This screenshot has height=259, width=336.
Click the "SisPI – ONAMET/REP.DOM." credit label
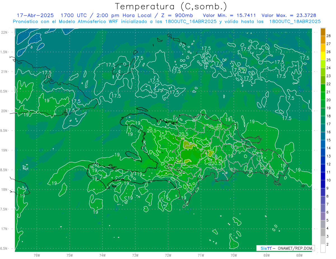pos(285,248)
